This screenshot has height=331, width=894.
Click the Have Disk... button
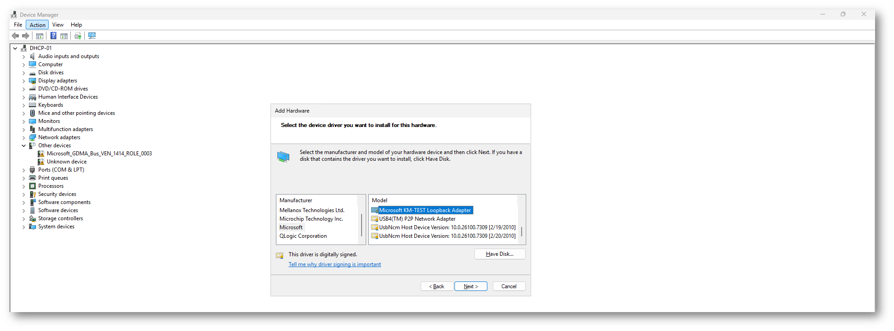point(500,254)
